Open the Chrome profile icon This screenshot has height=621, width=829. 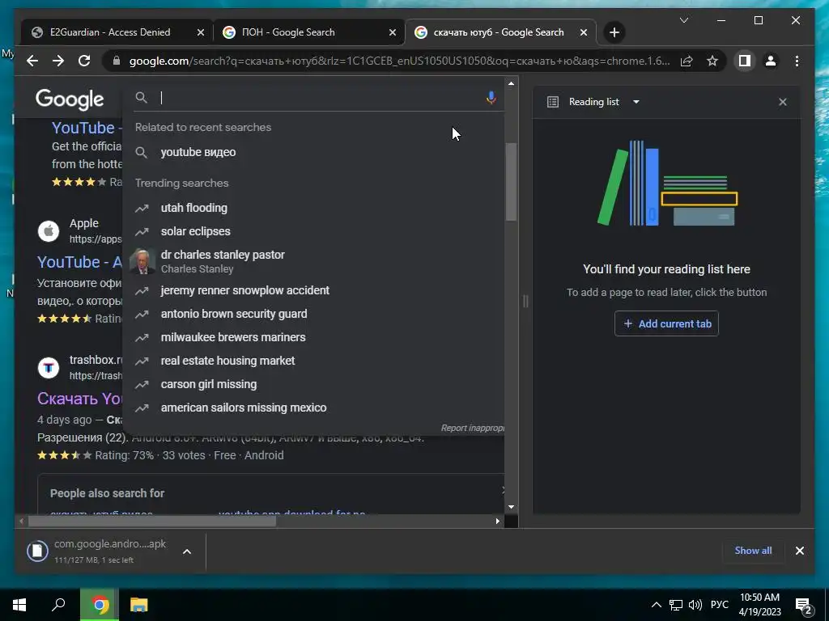(771, 61)
